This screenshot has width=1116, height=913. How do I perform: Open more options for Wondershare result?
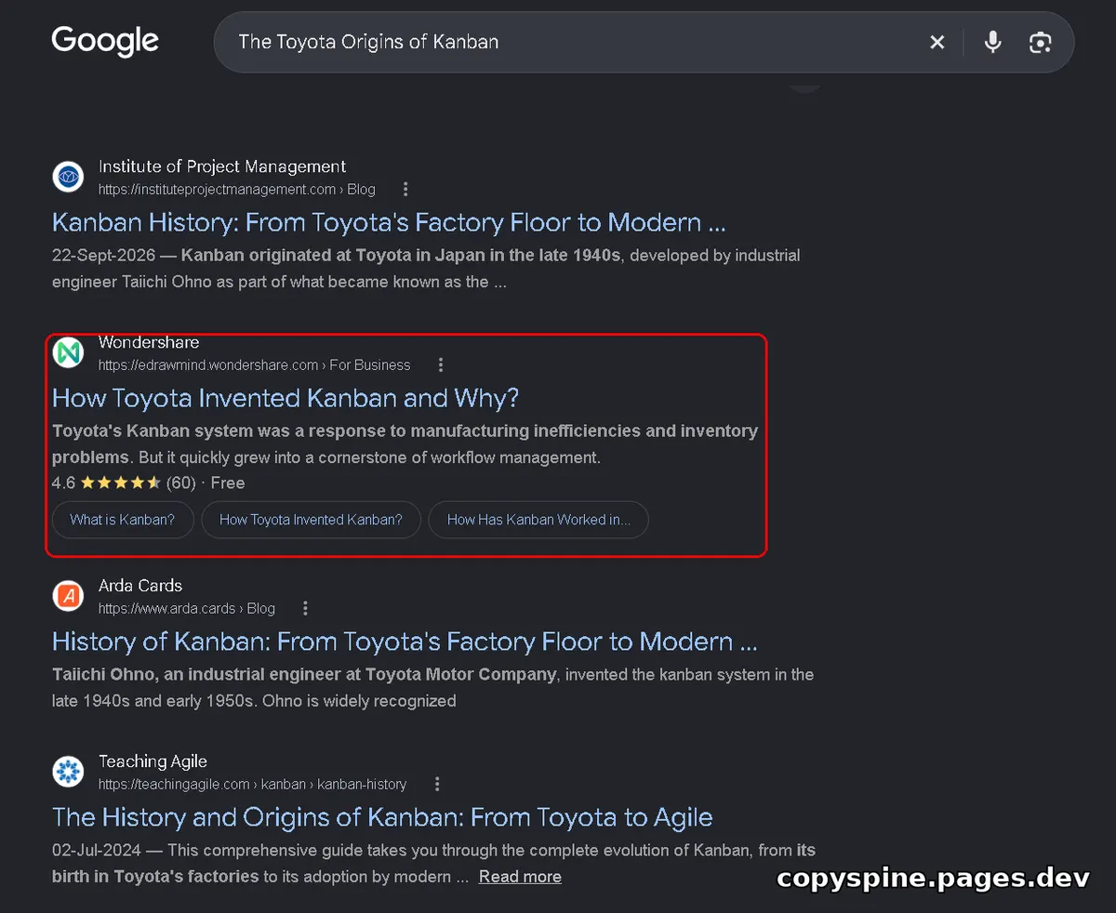pos(441,365)
